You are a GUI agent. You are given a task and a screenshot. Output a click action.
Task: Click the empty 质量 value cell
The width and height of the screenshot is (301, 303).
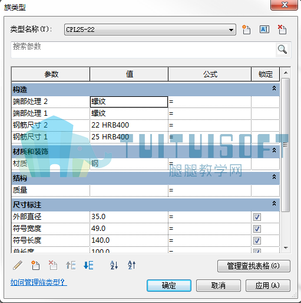129,190
